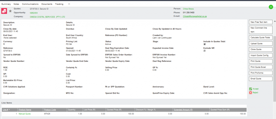Sort line items by Line # column
The height and width of the screenshot is (119, 276).
point(6,110)
